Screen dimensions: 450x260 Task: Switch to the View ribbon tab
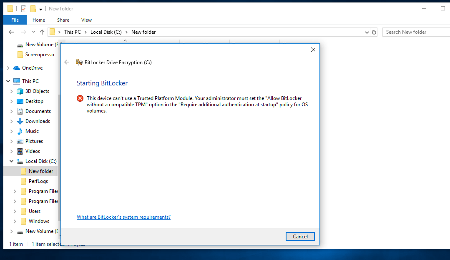[86, 20]
